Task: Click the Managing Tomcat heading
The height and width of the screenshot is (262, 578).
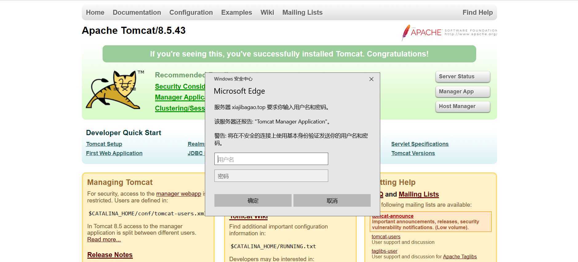Action: (120, 182)
